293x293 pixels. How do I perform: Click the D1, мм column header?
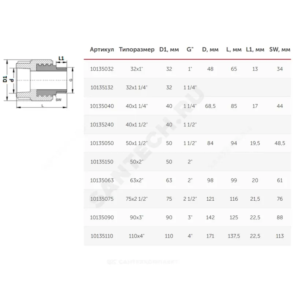point(169,50)
